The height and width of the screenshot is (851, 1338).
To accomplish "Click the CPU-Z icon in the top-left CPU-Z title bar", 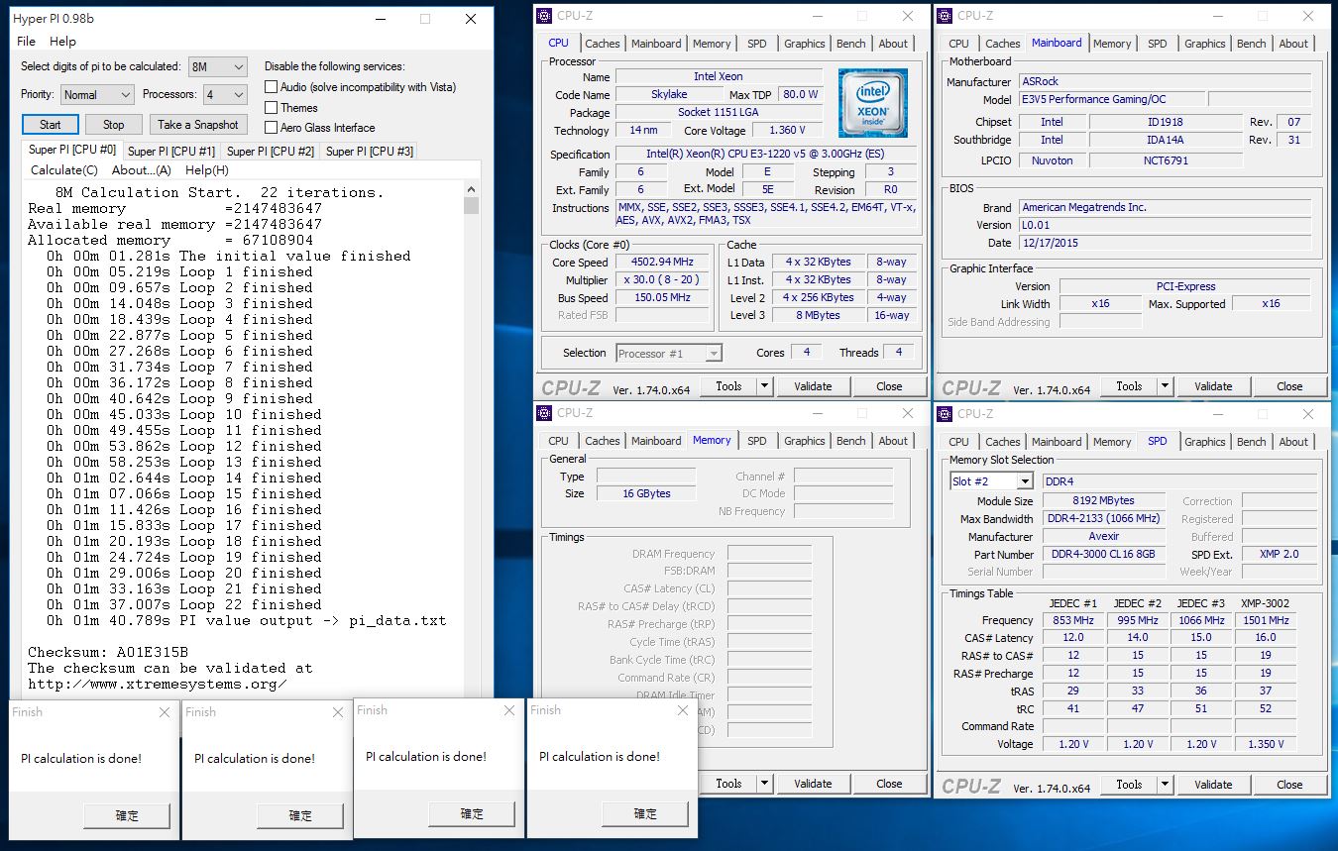I will pos(545,15).
